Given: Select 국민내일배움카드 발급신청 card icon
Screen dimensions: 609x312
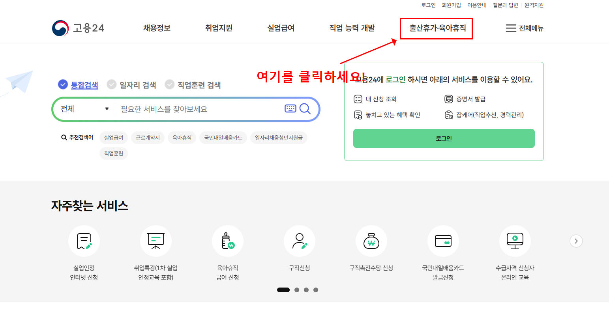Looking at the screenshot, I should point(443,241).
